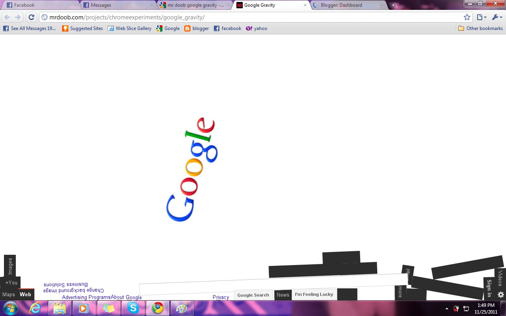506x316 pixels.
Task: Click the browser forward arrow
Action: pos(18,17)
